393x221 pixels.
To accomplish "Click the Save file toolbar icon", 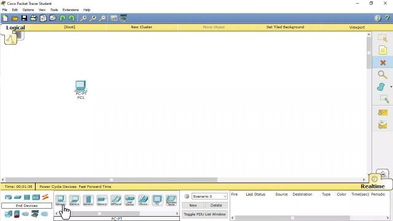I will 24,18.
